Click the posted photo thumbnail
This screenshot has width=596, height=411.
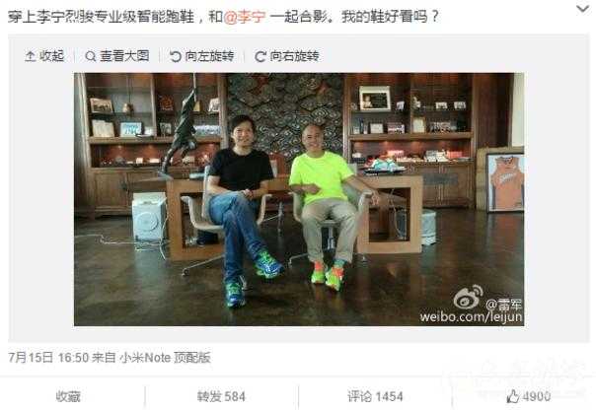tap(299, 199)
